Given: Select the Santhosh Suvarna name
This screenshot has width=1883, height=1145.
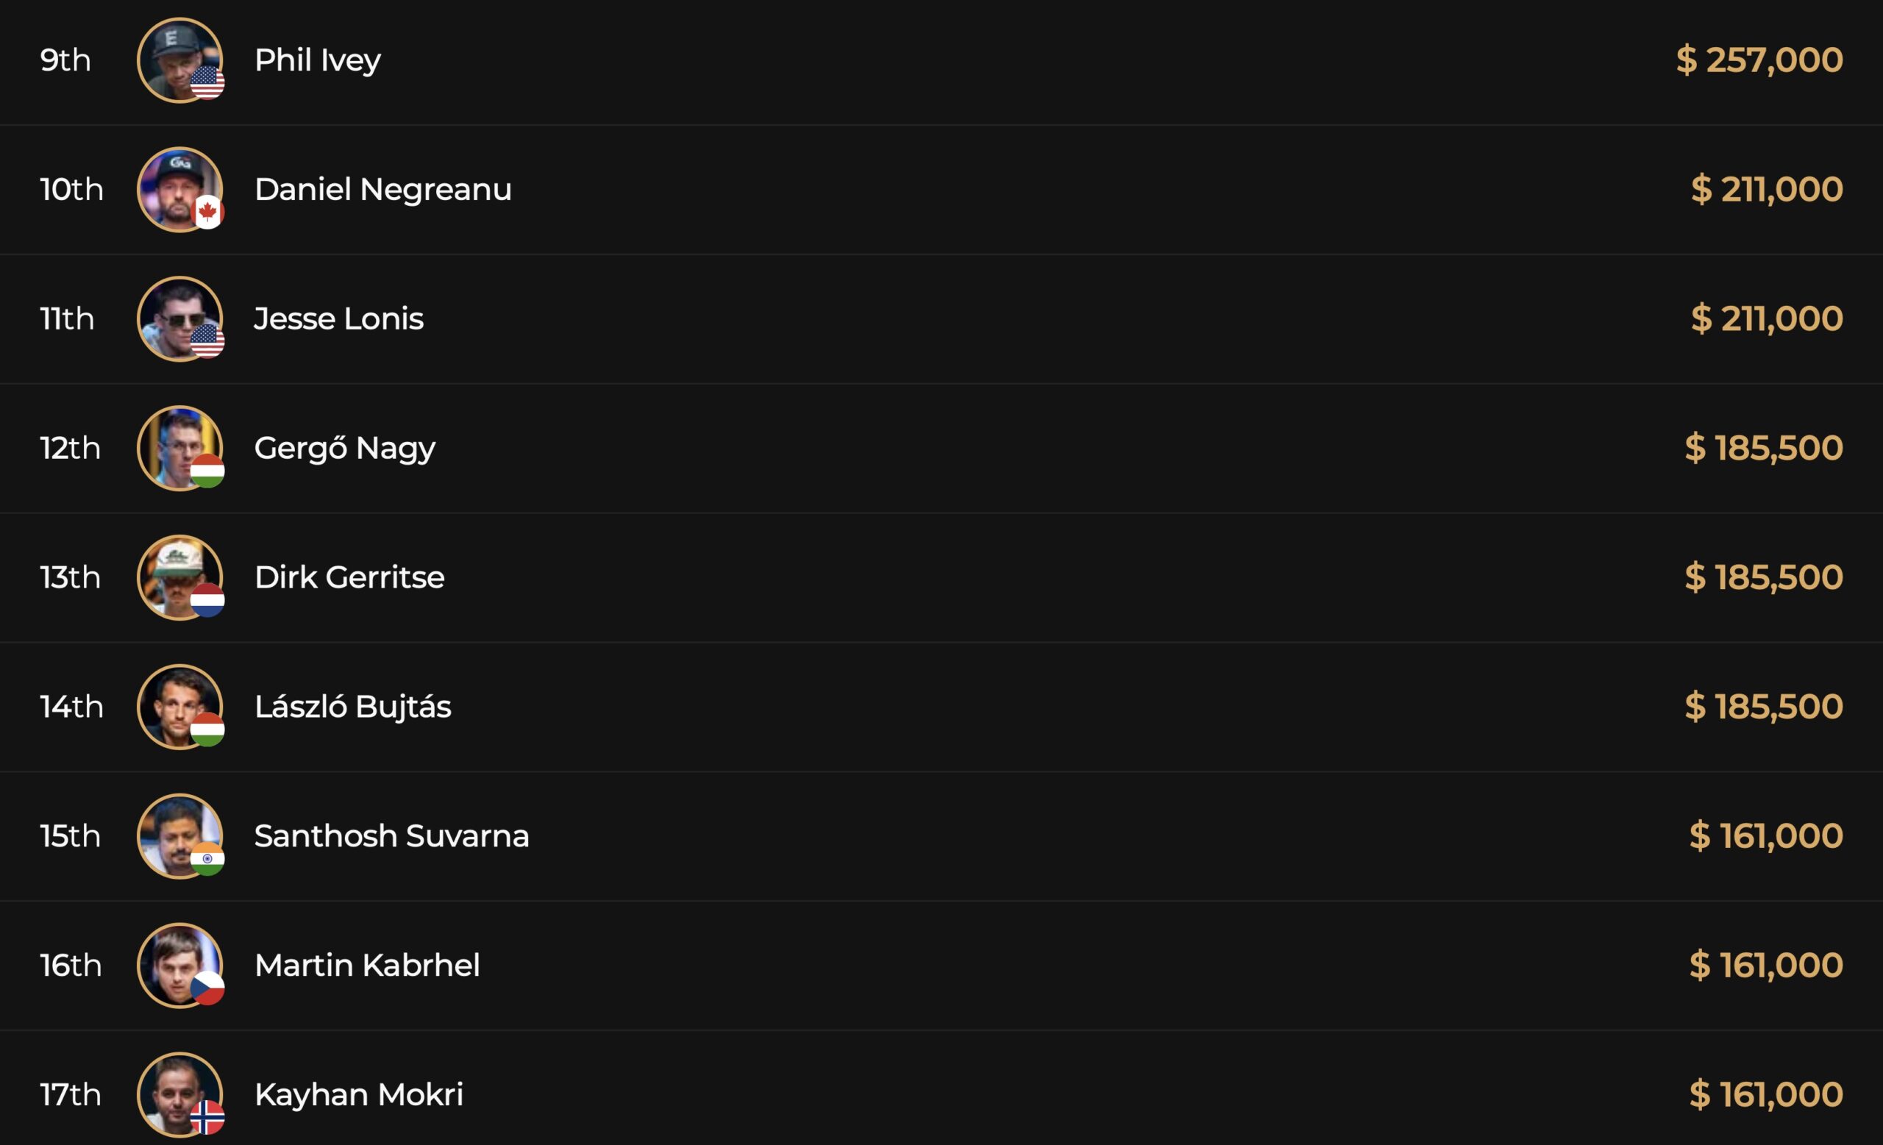Looking at the screenshot, I should pyautogui.click(x=391, y=836).
